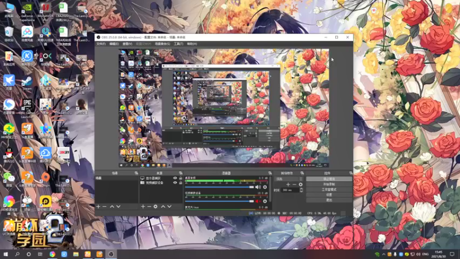Toggle visibility of the video capture device source
This screenshot has height=259, width=460.
tap(175, 182)
